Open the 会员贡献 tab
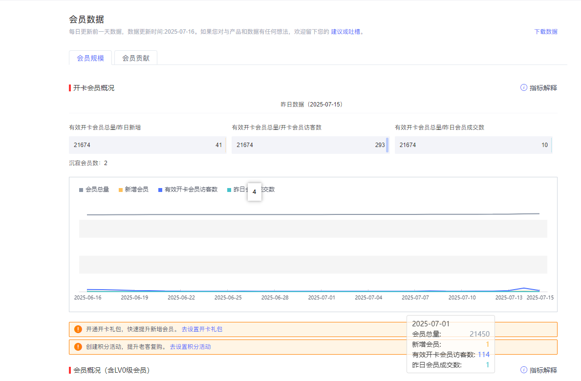 click(136, 58)
